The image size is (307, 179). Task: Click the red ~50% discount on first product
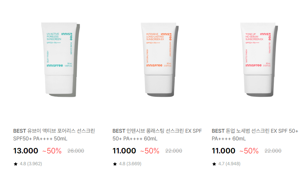[x=52, y=151]
